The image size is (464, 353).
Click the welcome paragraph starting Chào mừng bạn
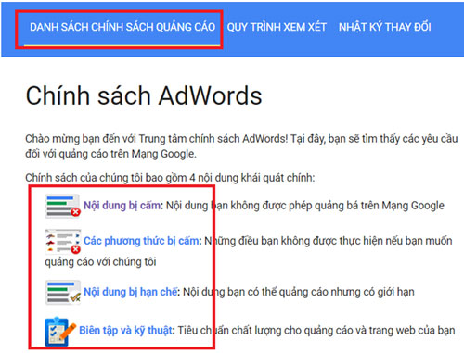[241, 146]
